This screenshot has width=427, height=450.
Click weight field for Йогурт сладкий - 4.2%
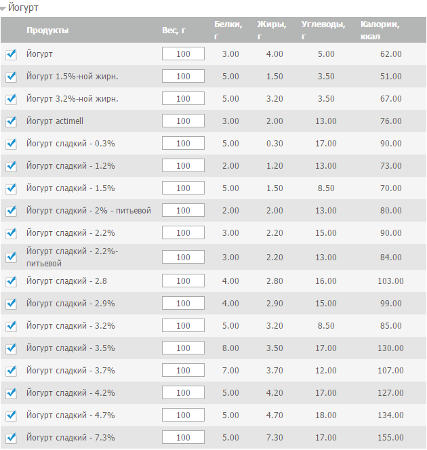click(x=183, y=392)
